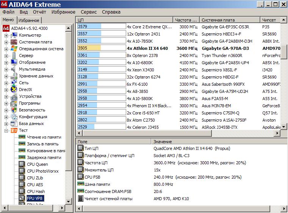Switch to the Избранное sidebar tab
The image size is (288, 213).
click(29, 20)
